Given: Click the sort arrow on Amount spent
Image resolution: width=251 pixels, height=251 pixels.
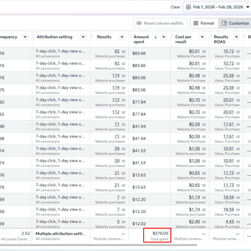Looking at the screenshot, I should (156, 37).
